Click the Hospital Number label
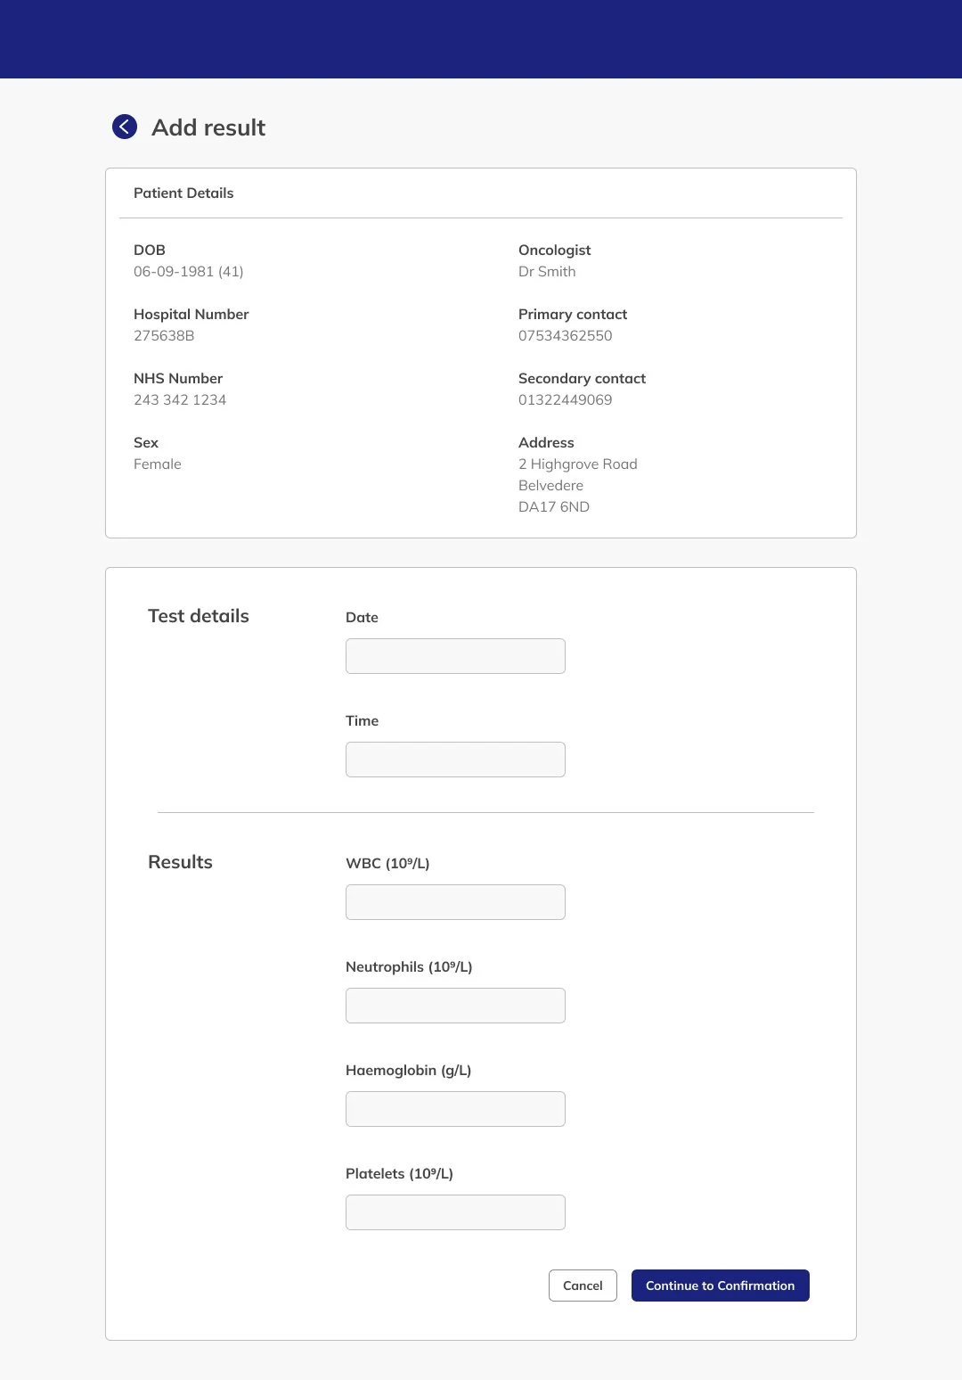This screenshot has height=1380, width=962. (x=192, y=314)
